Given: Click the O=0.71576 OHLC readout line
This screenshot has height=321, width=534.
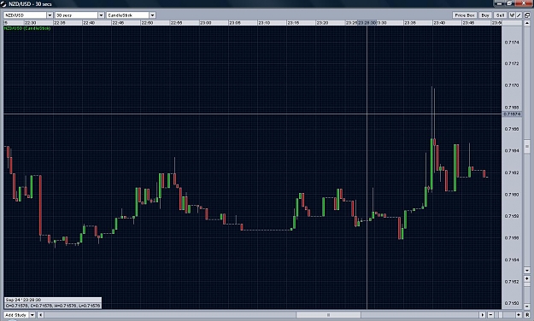Looking at the screenshot, I should pos(53,306).
